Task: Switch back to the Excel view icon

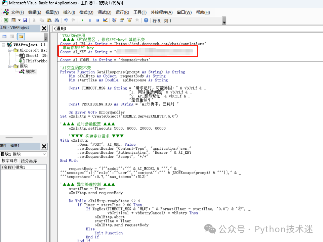Action: [6, 20]
